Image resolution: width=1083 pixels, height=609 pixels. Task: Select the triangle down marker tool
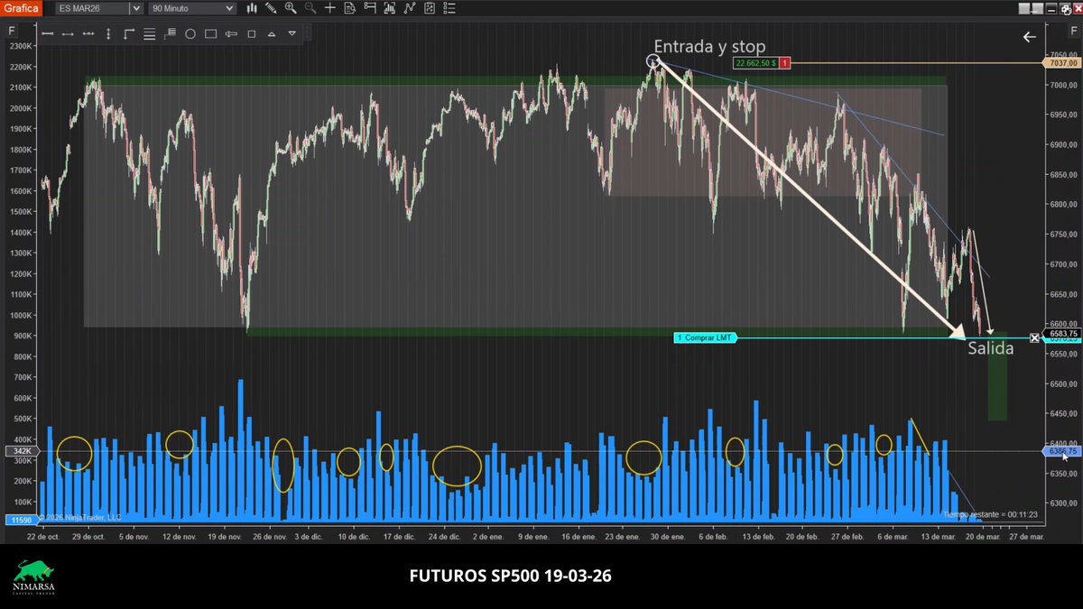coord(292,33)
